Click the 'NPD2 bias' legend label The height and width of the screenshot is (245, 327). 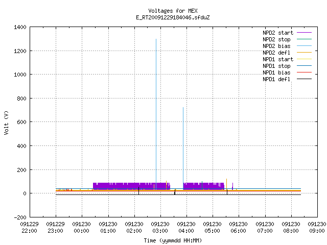(276, 46)
